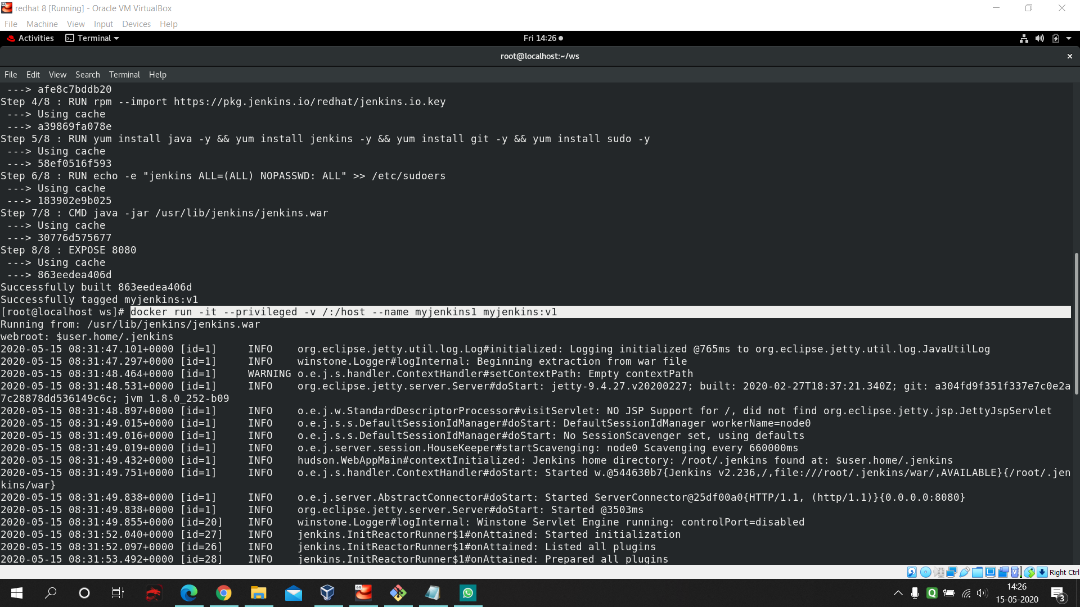1080x607 pixels.
Task: Click the 'webroot: $user.home/.jenkins' line
Action: [87, 337]
